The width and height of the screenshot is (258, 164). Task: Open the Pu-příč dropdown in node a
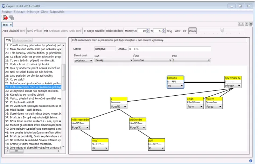point(119,107)
